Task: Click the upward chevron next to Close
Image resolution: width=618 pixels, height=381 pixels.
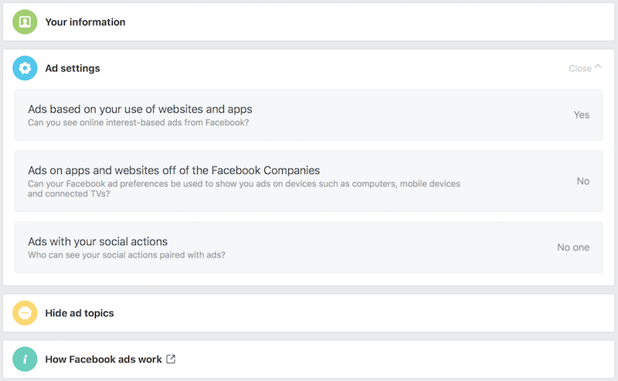Action: point(598,66)
